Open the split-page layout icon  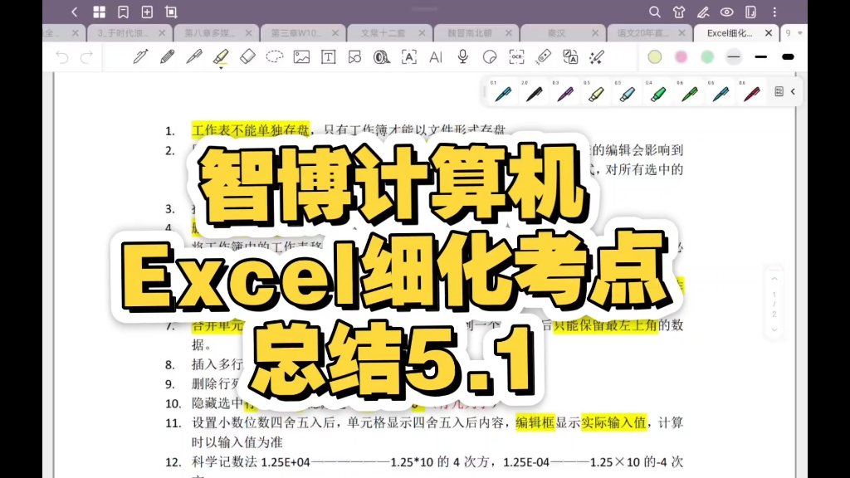click(750, 12)
